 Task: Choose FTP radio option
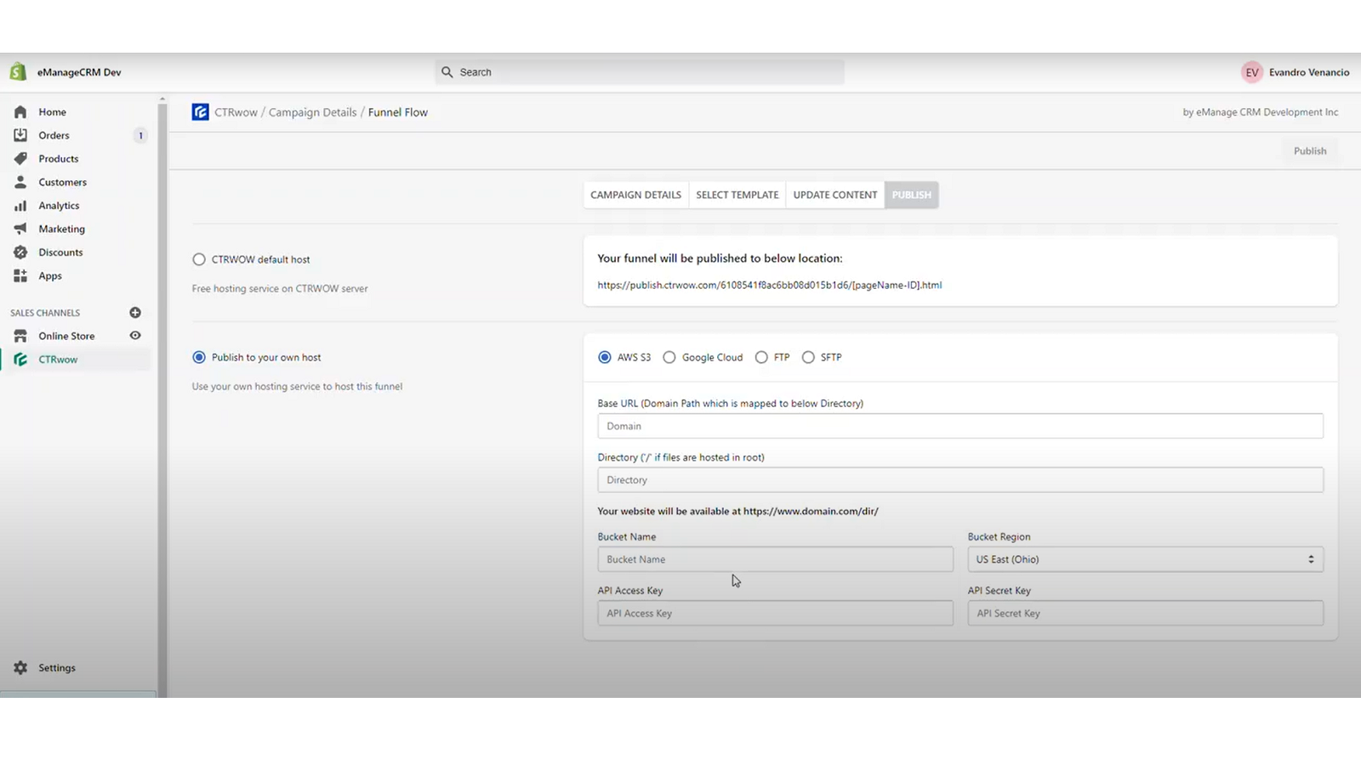(x=761, y=358)
